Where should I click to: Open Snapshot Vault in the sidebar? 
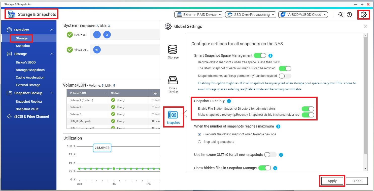click(x=27, y=109)
